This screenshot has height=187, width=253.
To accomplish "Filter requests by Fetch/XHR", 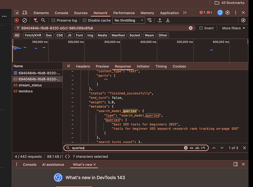I will tap(32, 35).
